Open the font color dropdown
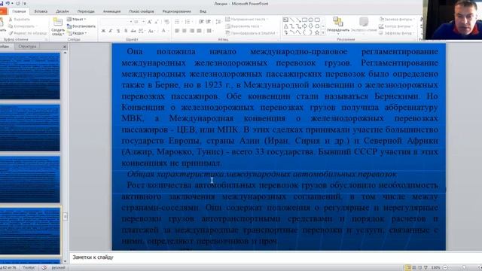 point(168,31)
